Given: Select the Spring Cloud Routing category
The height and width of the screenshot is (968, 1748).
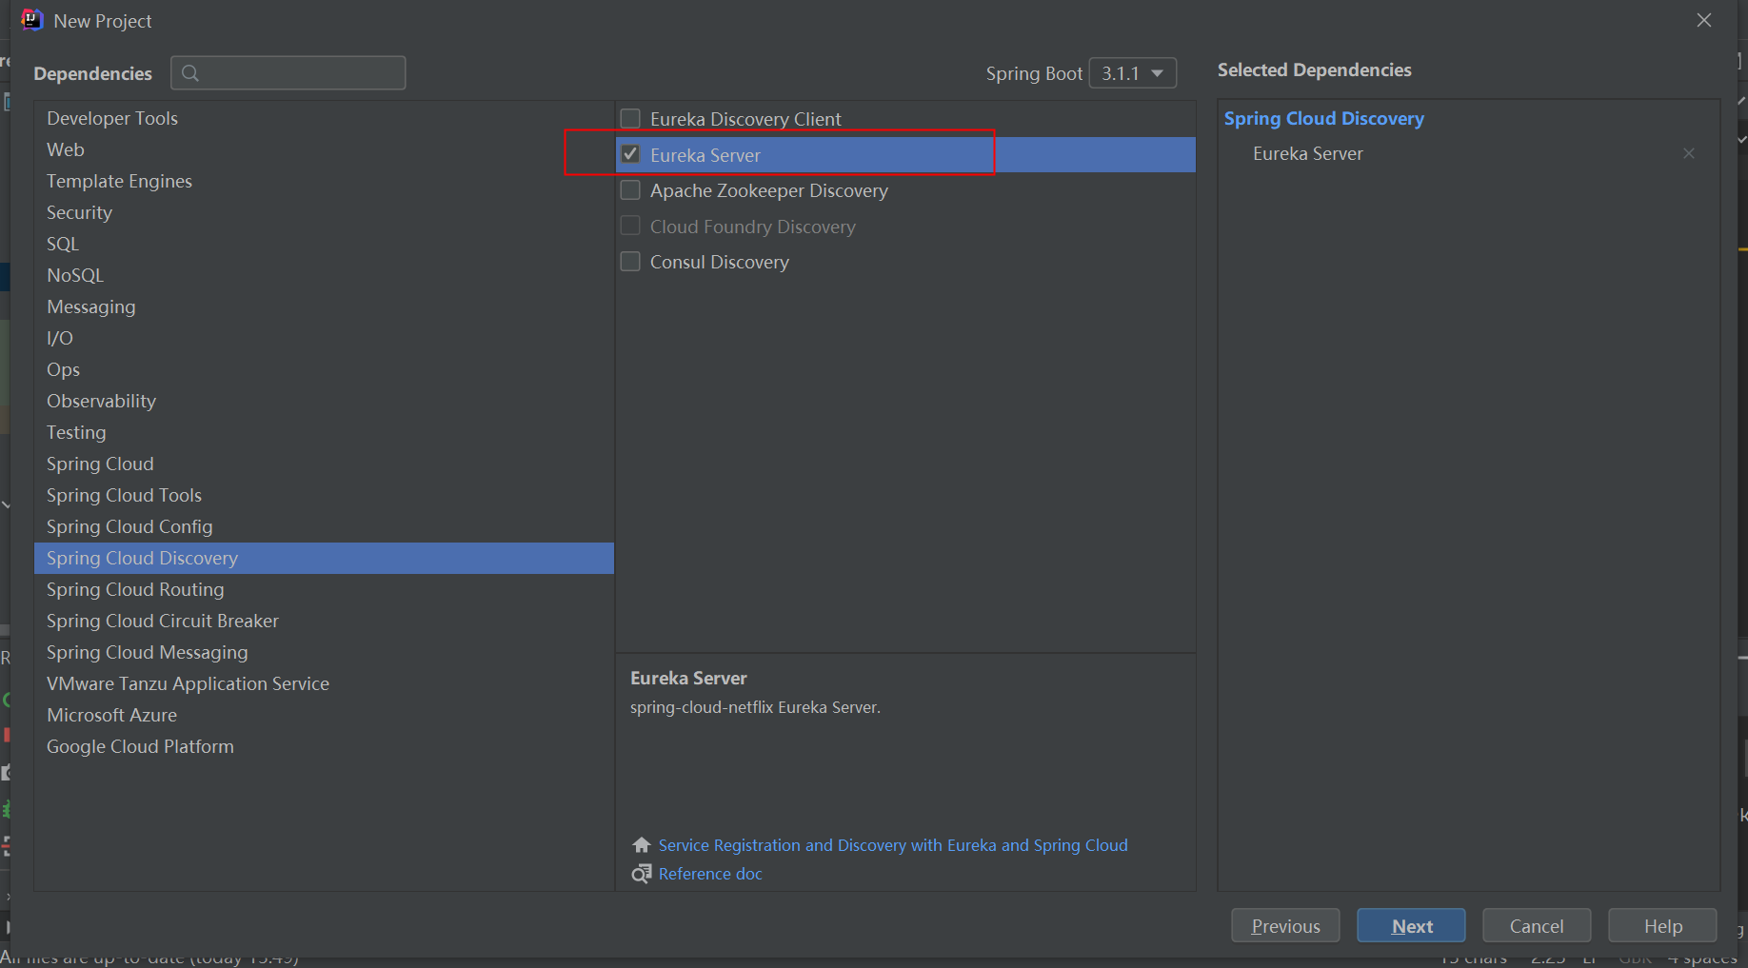Looking at the screenshot, I should pyautogui.click(x=135, y=589).
